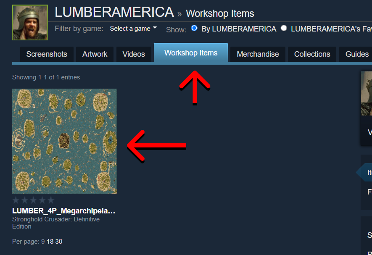Select the By LUMBERAMERICA radio button
Image resolution: width=372 pixels, height=255 pixels.
tap(194, 28)
